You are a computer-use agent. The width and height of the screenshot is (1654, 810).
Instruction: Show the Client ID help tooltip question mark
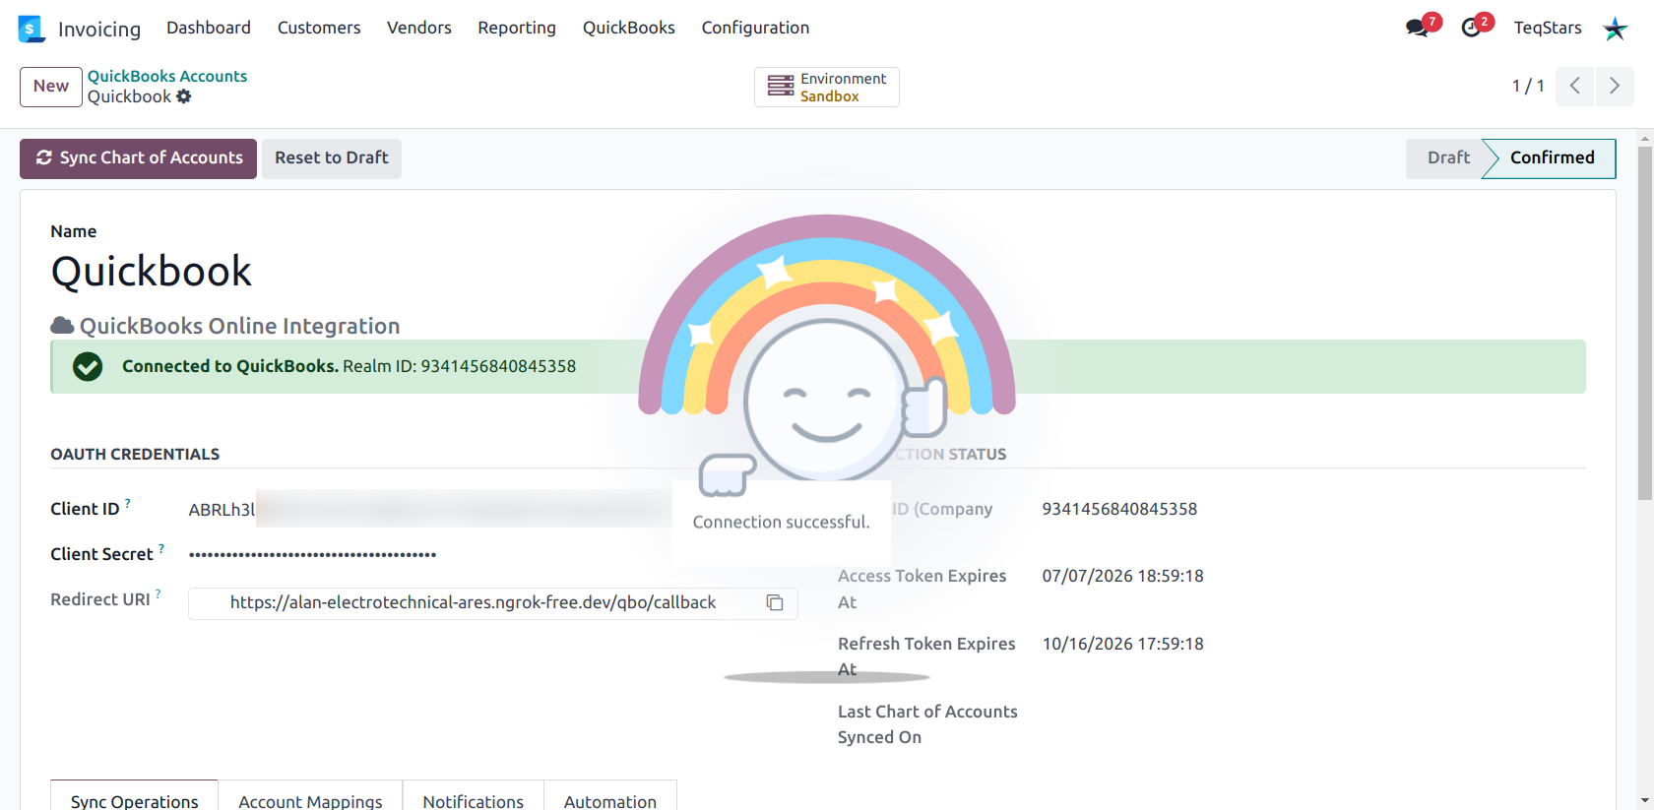[x=128, y=503]
